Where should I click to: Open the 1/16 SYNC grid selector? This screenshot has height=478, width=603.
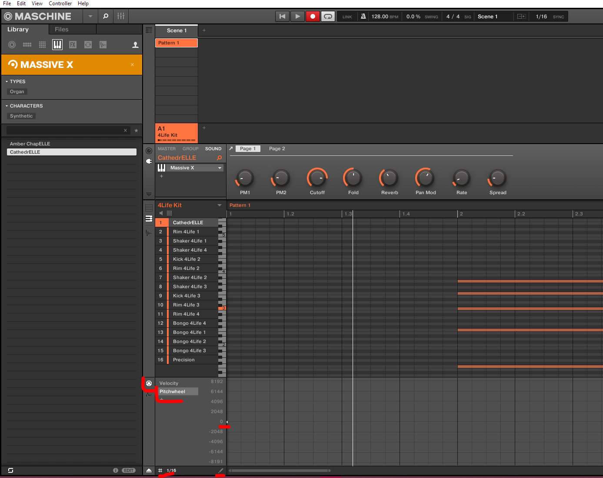tap(549, 17)
